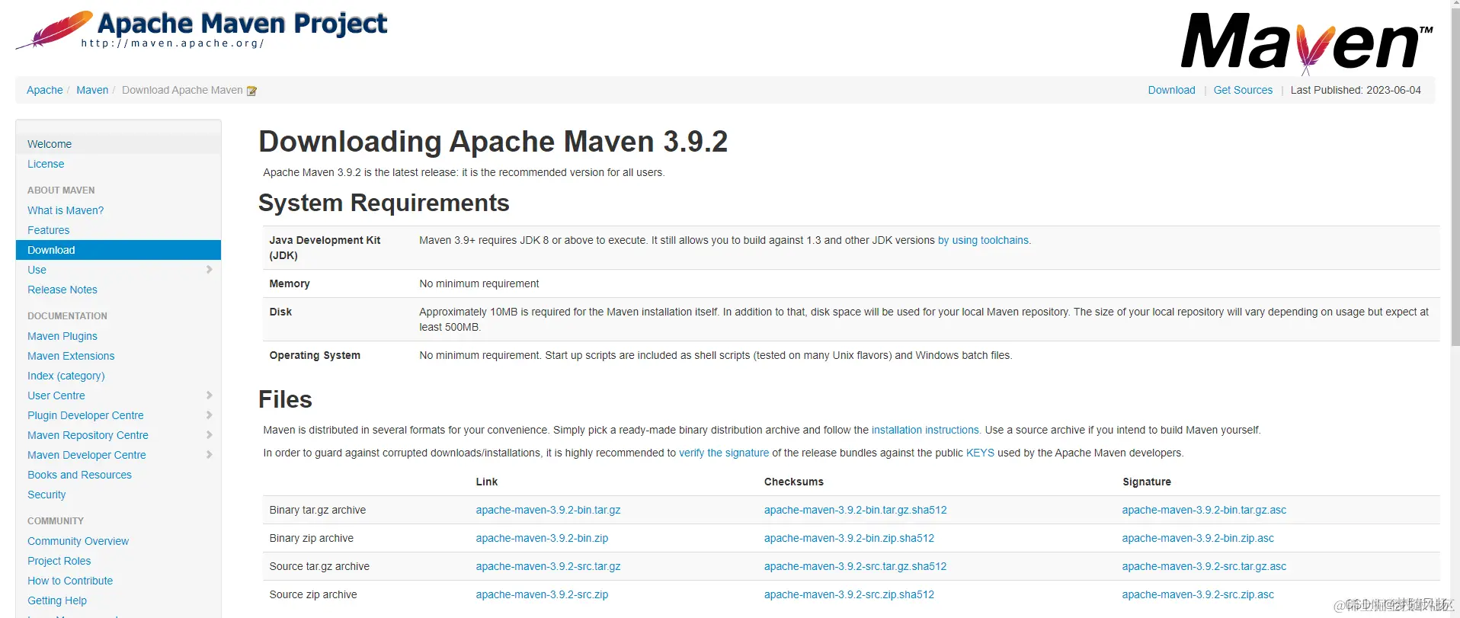Open Maven Extensions link
This screenshot has height=618, width=1460.
coord(71,356)
